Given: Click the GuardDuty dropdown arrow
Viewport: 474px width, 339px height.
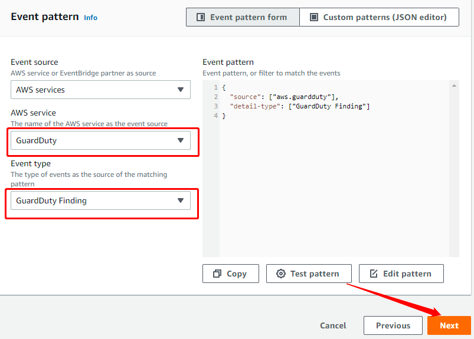Looking at the screenshot, I should tap(181, 140).
